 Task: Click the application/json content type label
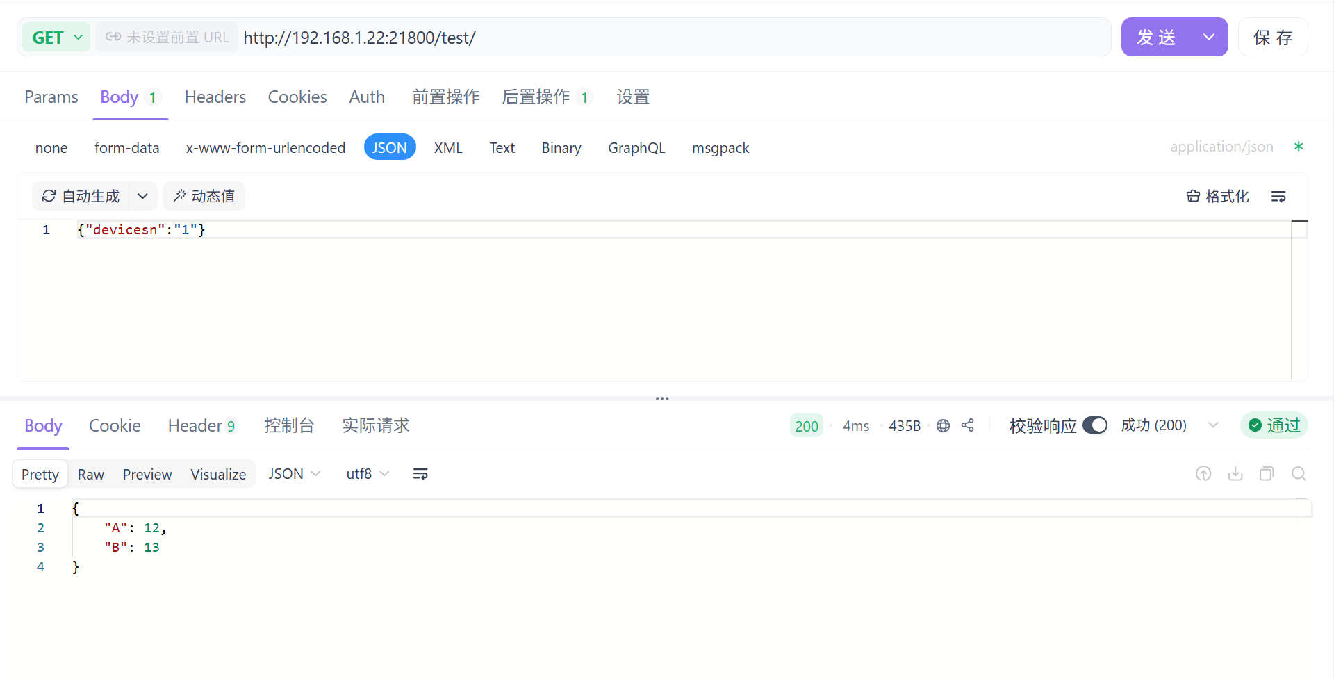click(x=1221, y=147)
